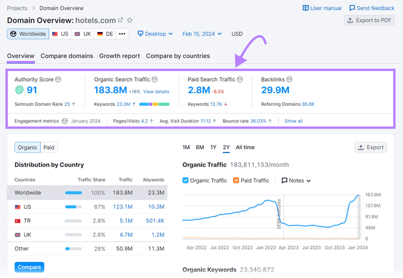
Task: Click globe icon next to Organic Search Traffic
Action: pyautogui.click(x=154, y=79)
